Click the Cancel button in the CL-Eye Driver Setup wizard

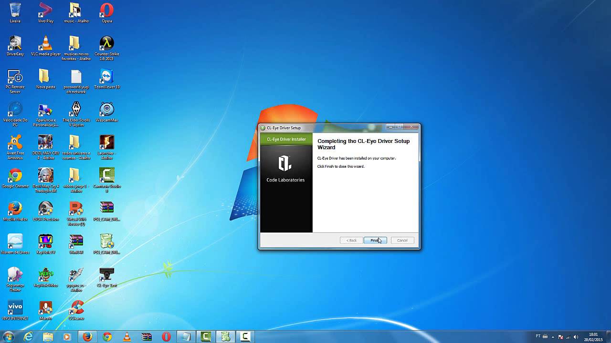pyautogui.click(x=402, y=240)
